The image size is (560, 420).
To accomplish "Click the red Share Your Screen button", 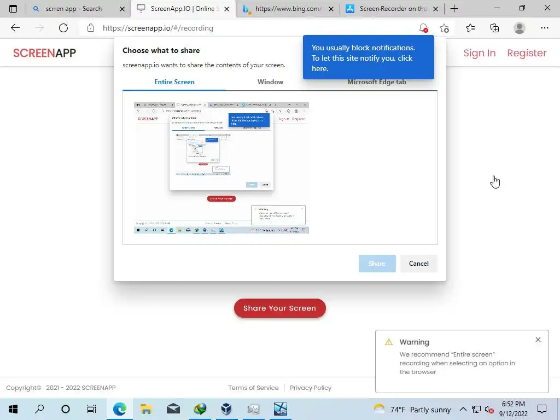I will point(279,308).
